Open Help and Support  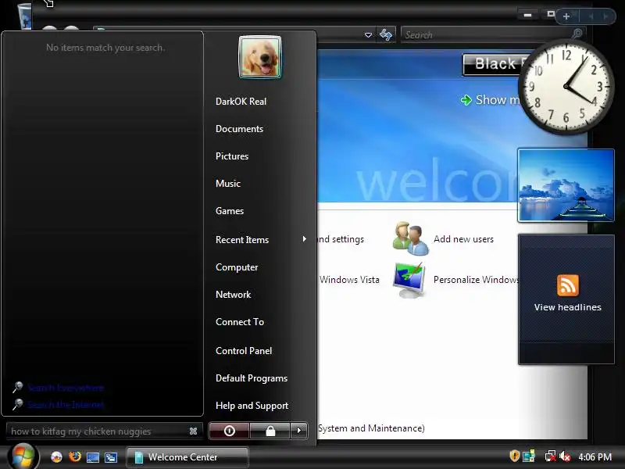(252, 406)
